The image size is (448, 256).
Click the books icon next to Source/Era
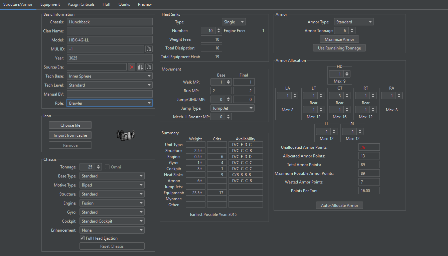pos(140,67)
